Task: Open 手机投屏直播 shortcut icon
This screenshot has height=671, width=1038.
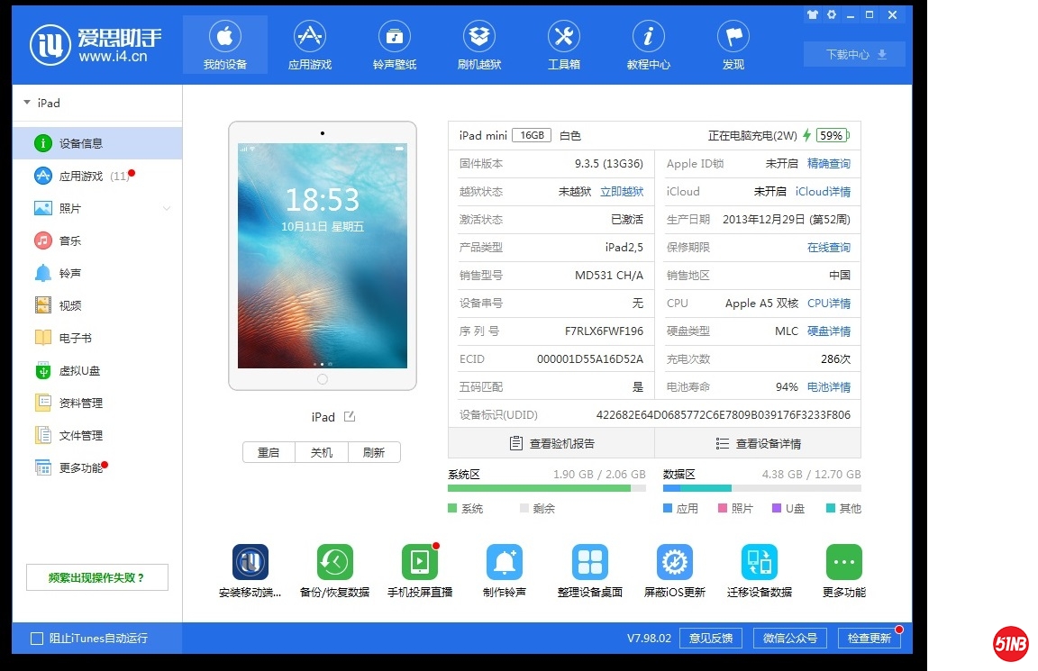Action: (x=420, y=562)
